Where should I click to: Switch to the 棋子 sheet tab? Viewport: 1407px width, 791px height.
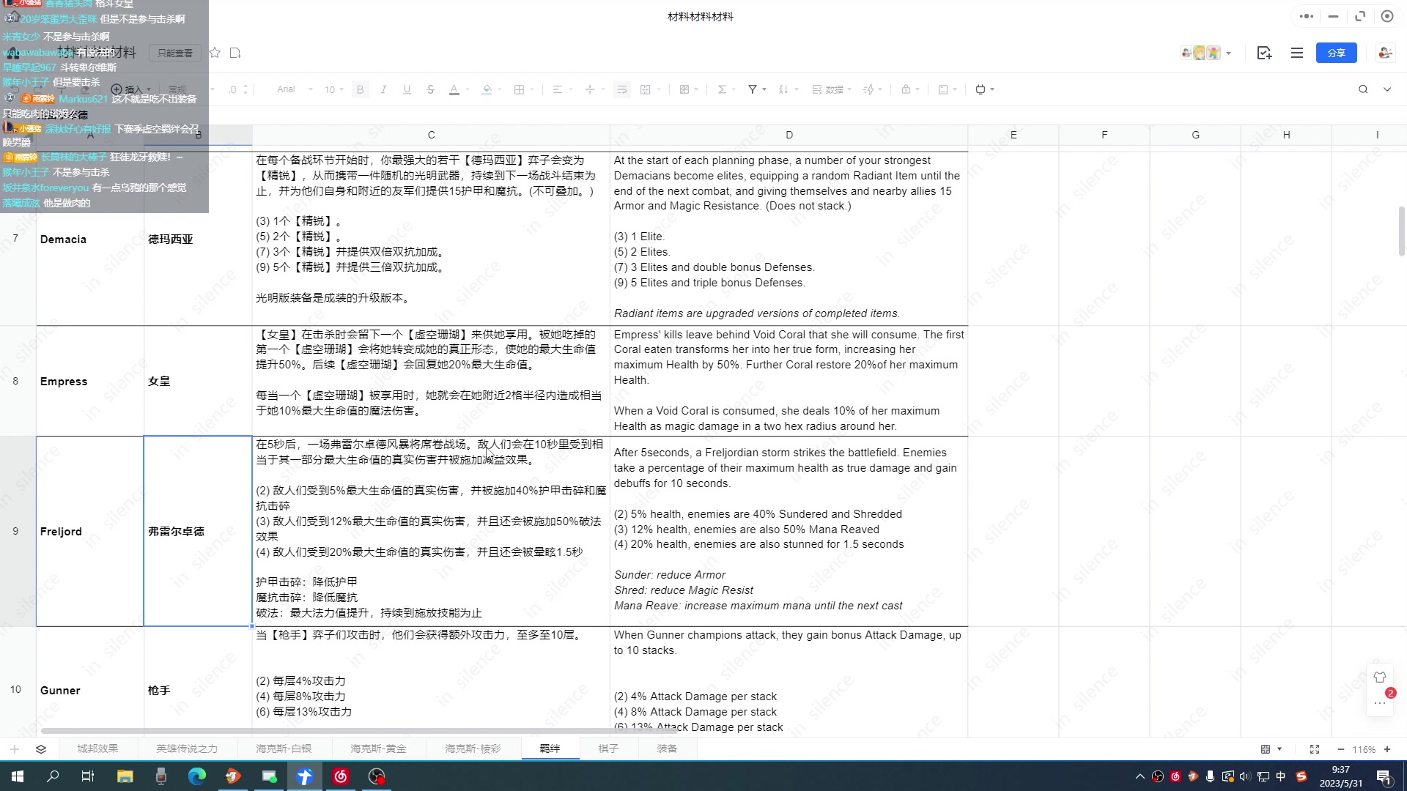click(608, 749)
